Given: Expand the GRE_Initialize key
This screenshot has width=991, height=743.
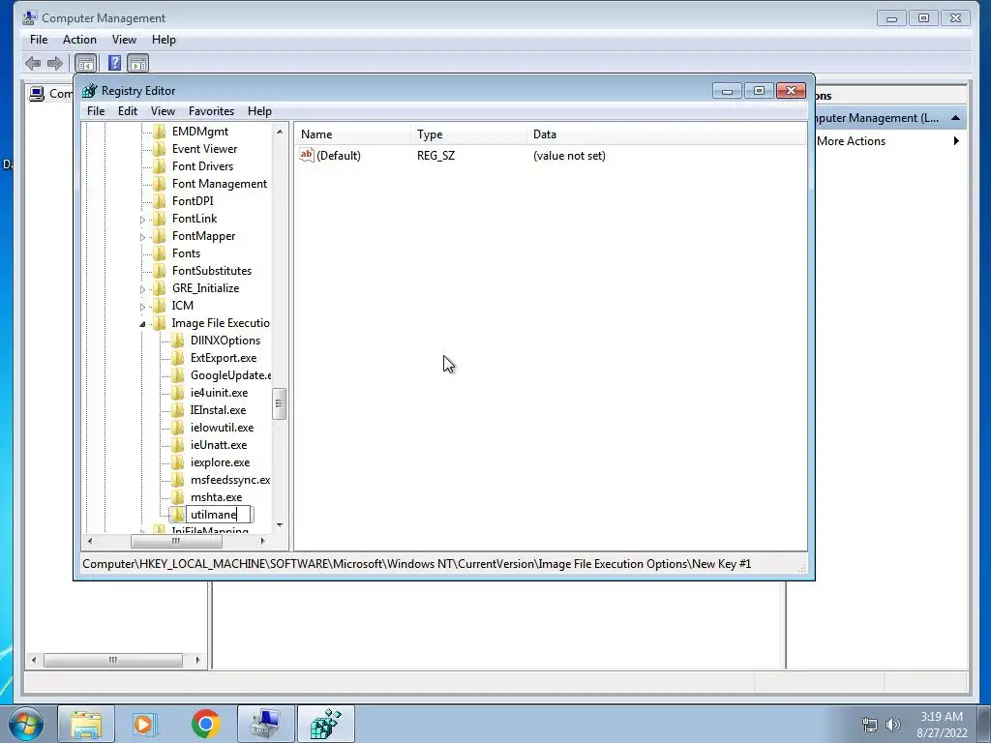Looking at the screenshot, I should (x=142, y=289).
